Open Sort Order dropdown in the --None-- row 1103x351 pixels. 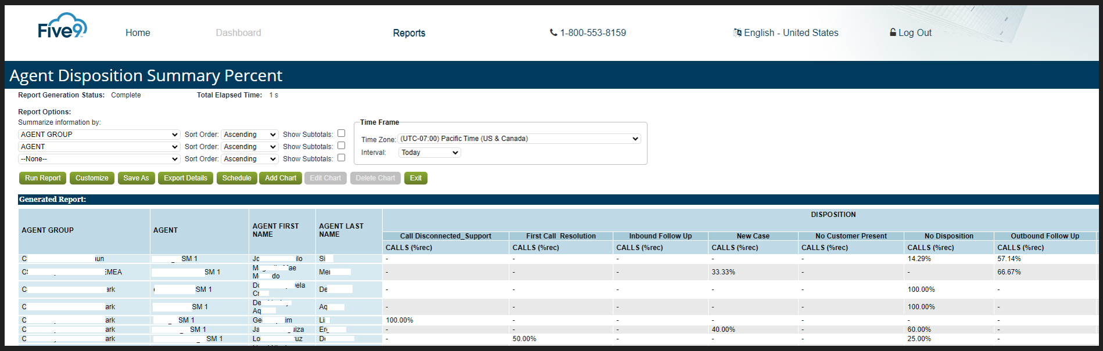[x=249, y=159]
